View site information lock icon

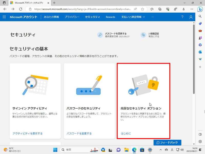tap(30, 9)
